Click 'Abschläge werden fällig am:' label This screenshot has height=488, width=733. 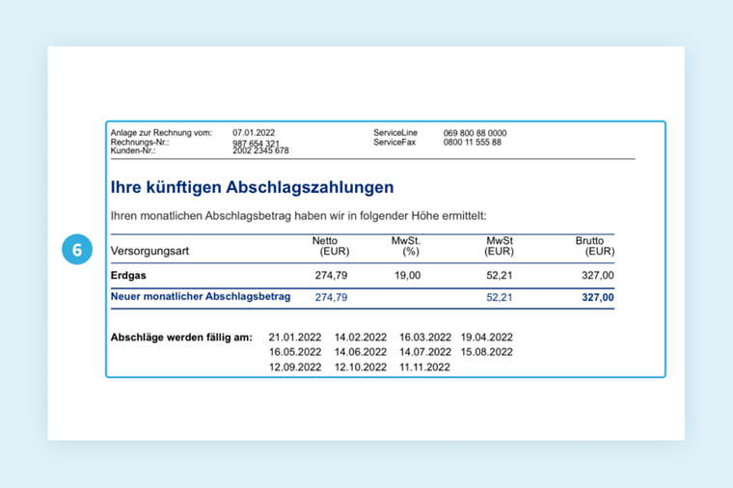click(181, 338)
